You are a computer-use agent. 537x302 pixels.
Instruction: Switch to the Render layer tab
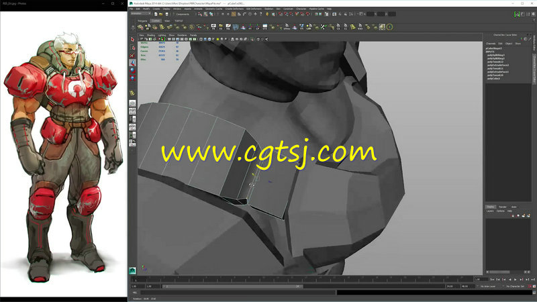pyautogui.click(x=502, y=207)
